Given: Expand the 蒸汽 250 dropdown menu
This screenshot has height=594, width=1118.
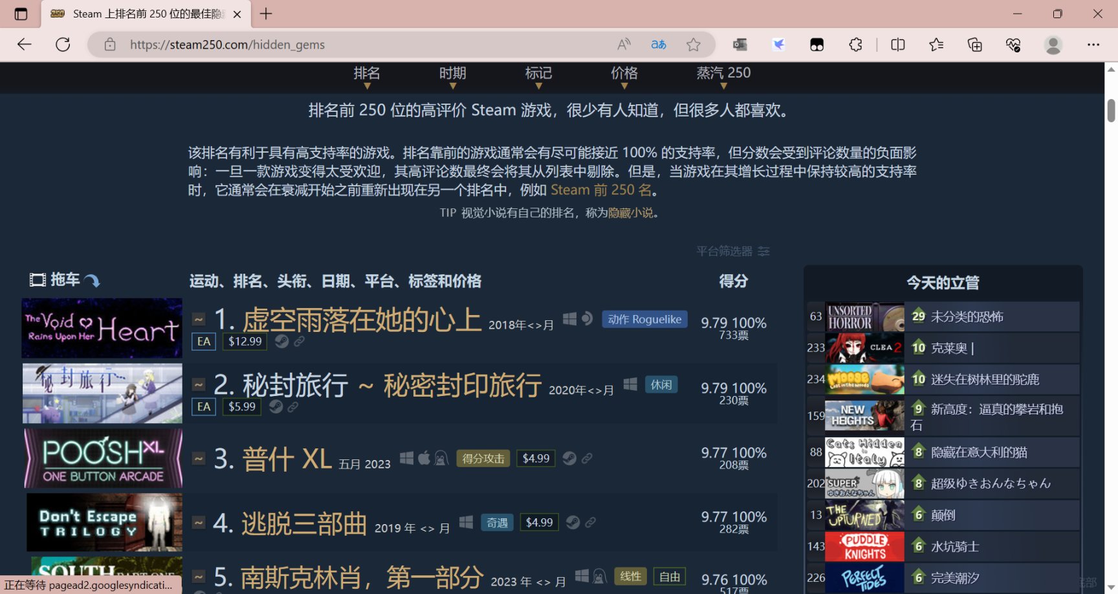Looking at the screenshot, I should [x=723, y=77].
